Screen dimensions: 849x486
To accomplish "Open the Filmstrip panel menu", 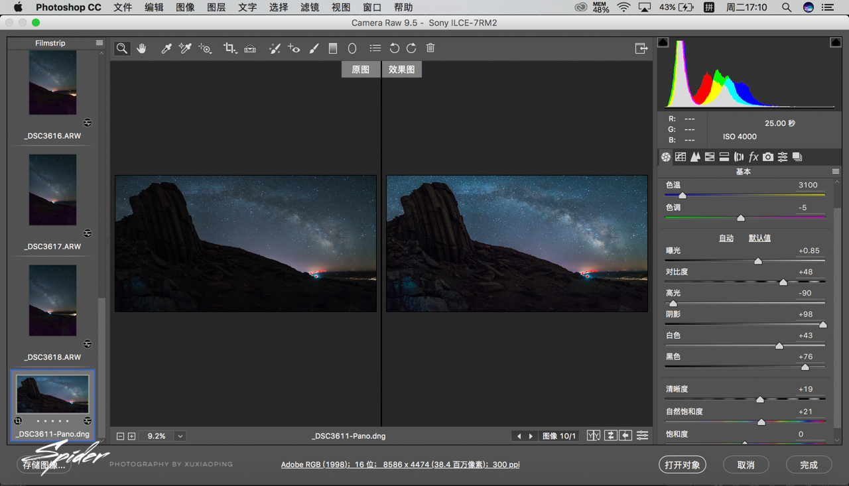I will pyautogui.click(x=99, y=43).
